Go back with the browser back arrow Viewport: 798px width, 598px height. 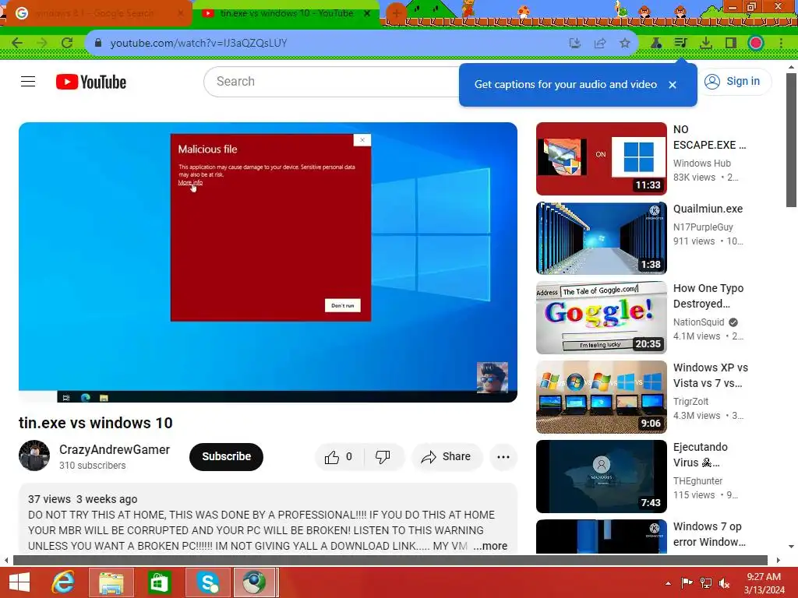tap(17, 44)
